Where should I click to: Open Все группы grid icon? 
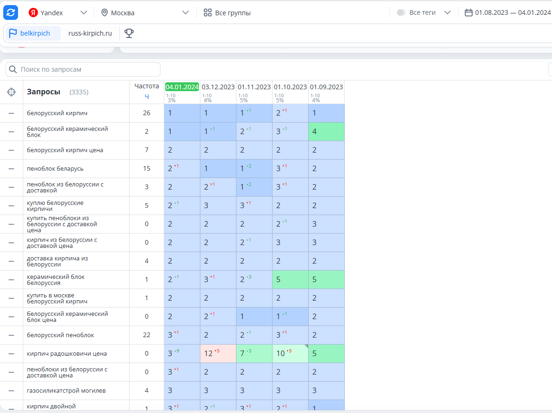[x=208, y=12]
